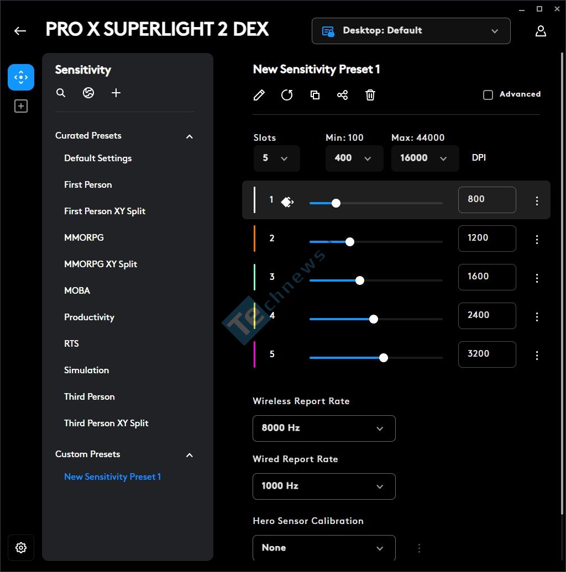Viewport: 566px width, 572px height.
Task: Click the slot 3 DPI value field showing 1600
Action: coord(487,277)
